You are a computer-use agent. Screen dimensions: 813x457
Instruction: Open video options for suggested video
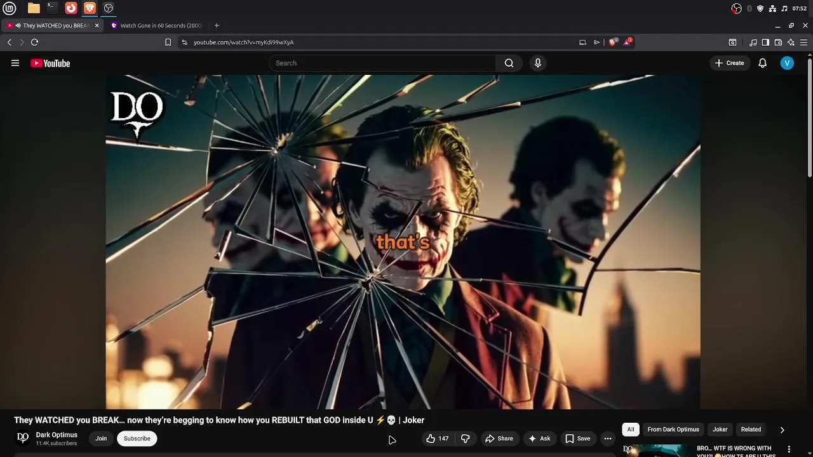point(789,449)
